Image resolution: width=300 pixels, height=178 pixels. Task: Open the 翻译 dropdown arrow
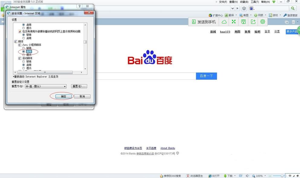pyautogui.click(x=236, y=15)
